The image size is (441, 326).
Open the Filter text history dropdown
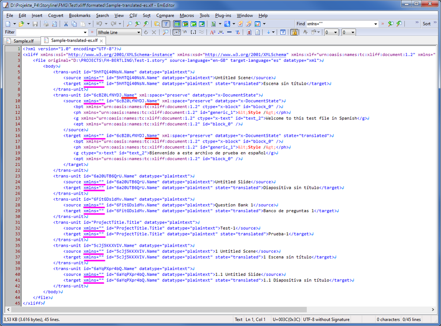85,32
